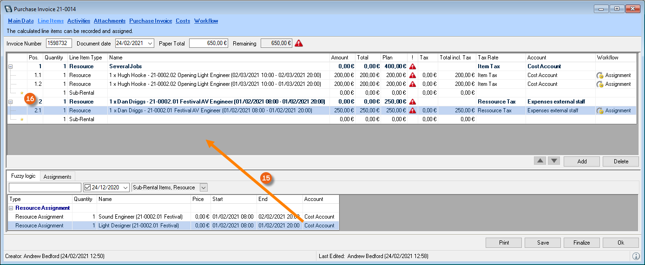Screen dimensions: 645x265
Task: Open the Attachments tab link
Action: coord(110,21)
